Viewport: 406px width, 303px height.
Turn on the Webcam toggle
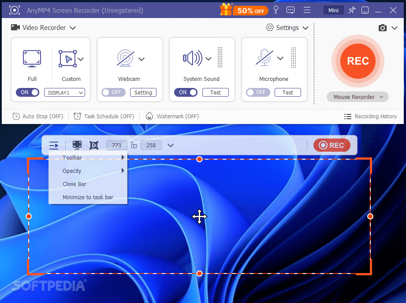point(113,92)
